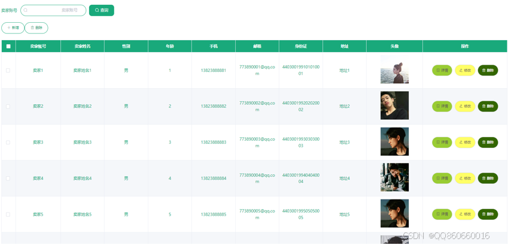The image size is (508, 245).
Task: Click the cell 卖家4 account
Action: coord(38,179)
